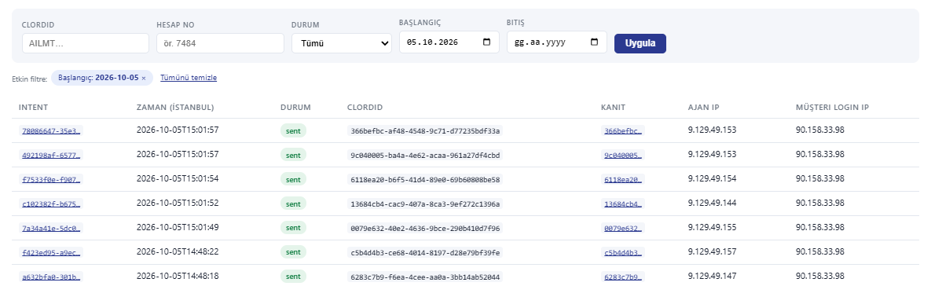Open Kanıt link 0079e632

(624, 228)
